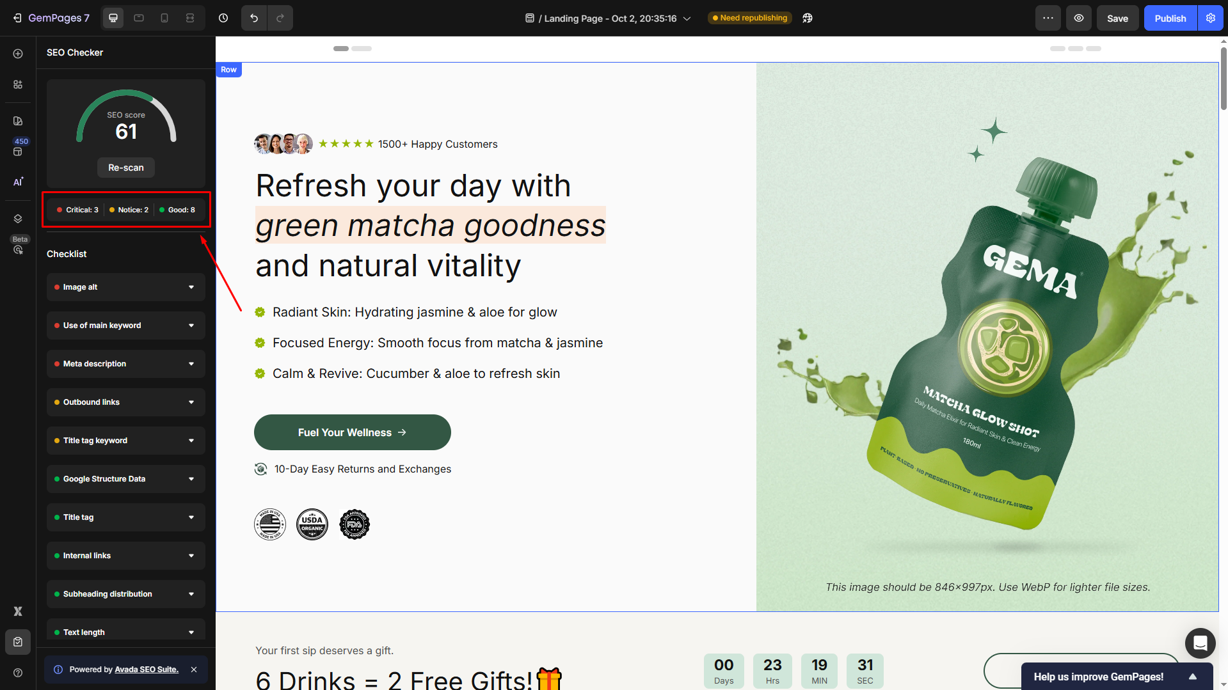The height and width of the screenshot is (690, 1228).
Task: Expand the Subheading distribution item
Action: (x=126, y=594)
